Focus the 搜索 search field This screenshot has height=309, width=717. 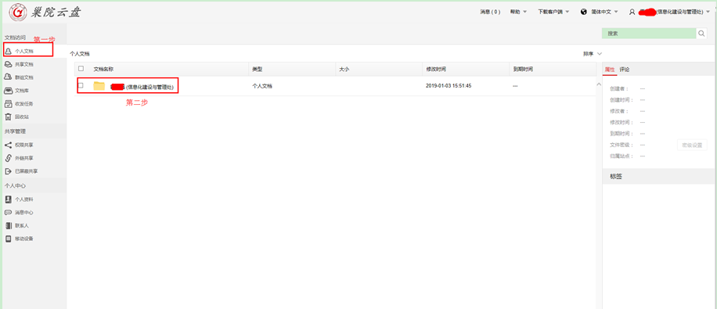pos(648,34)
